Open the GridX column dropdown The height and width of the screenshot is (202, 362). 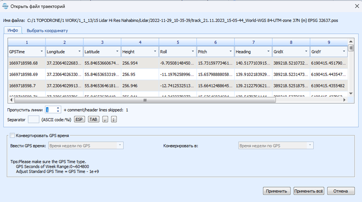coord(306,51)
